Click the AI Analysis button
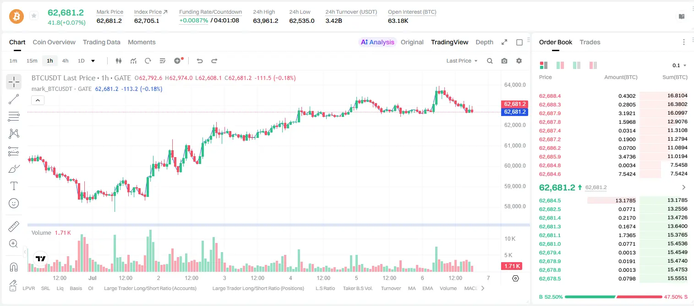Image resolution: width=694 pixels, height=306 pixels. pos(377,42)
